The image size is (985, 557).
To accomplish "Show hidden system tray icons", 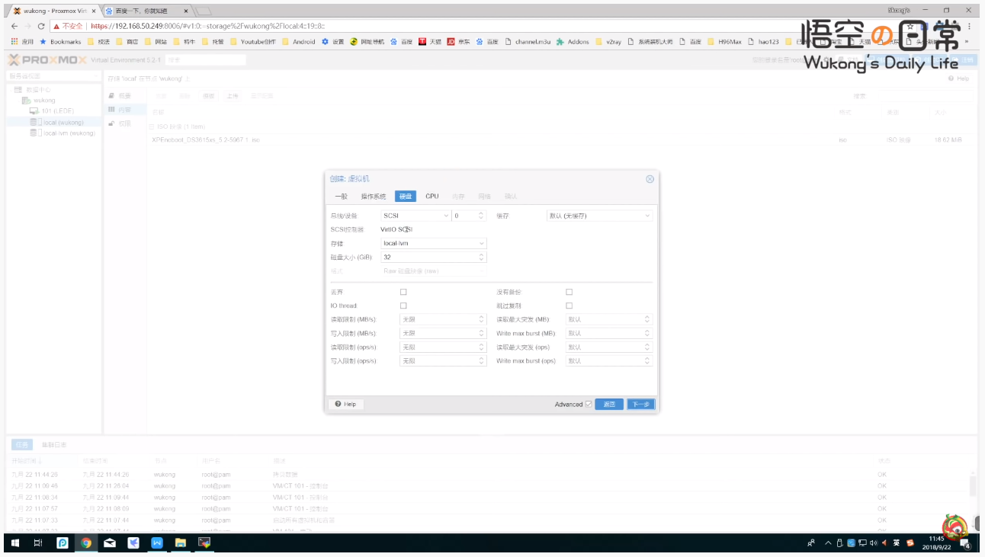I will pos(829,543).
